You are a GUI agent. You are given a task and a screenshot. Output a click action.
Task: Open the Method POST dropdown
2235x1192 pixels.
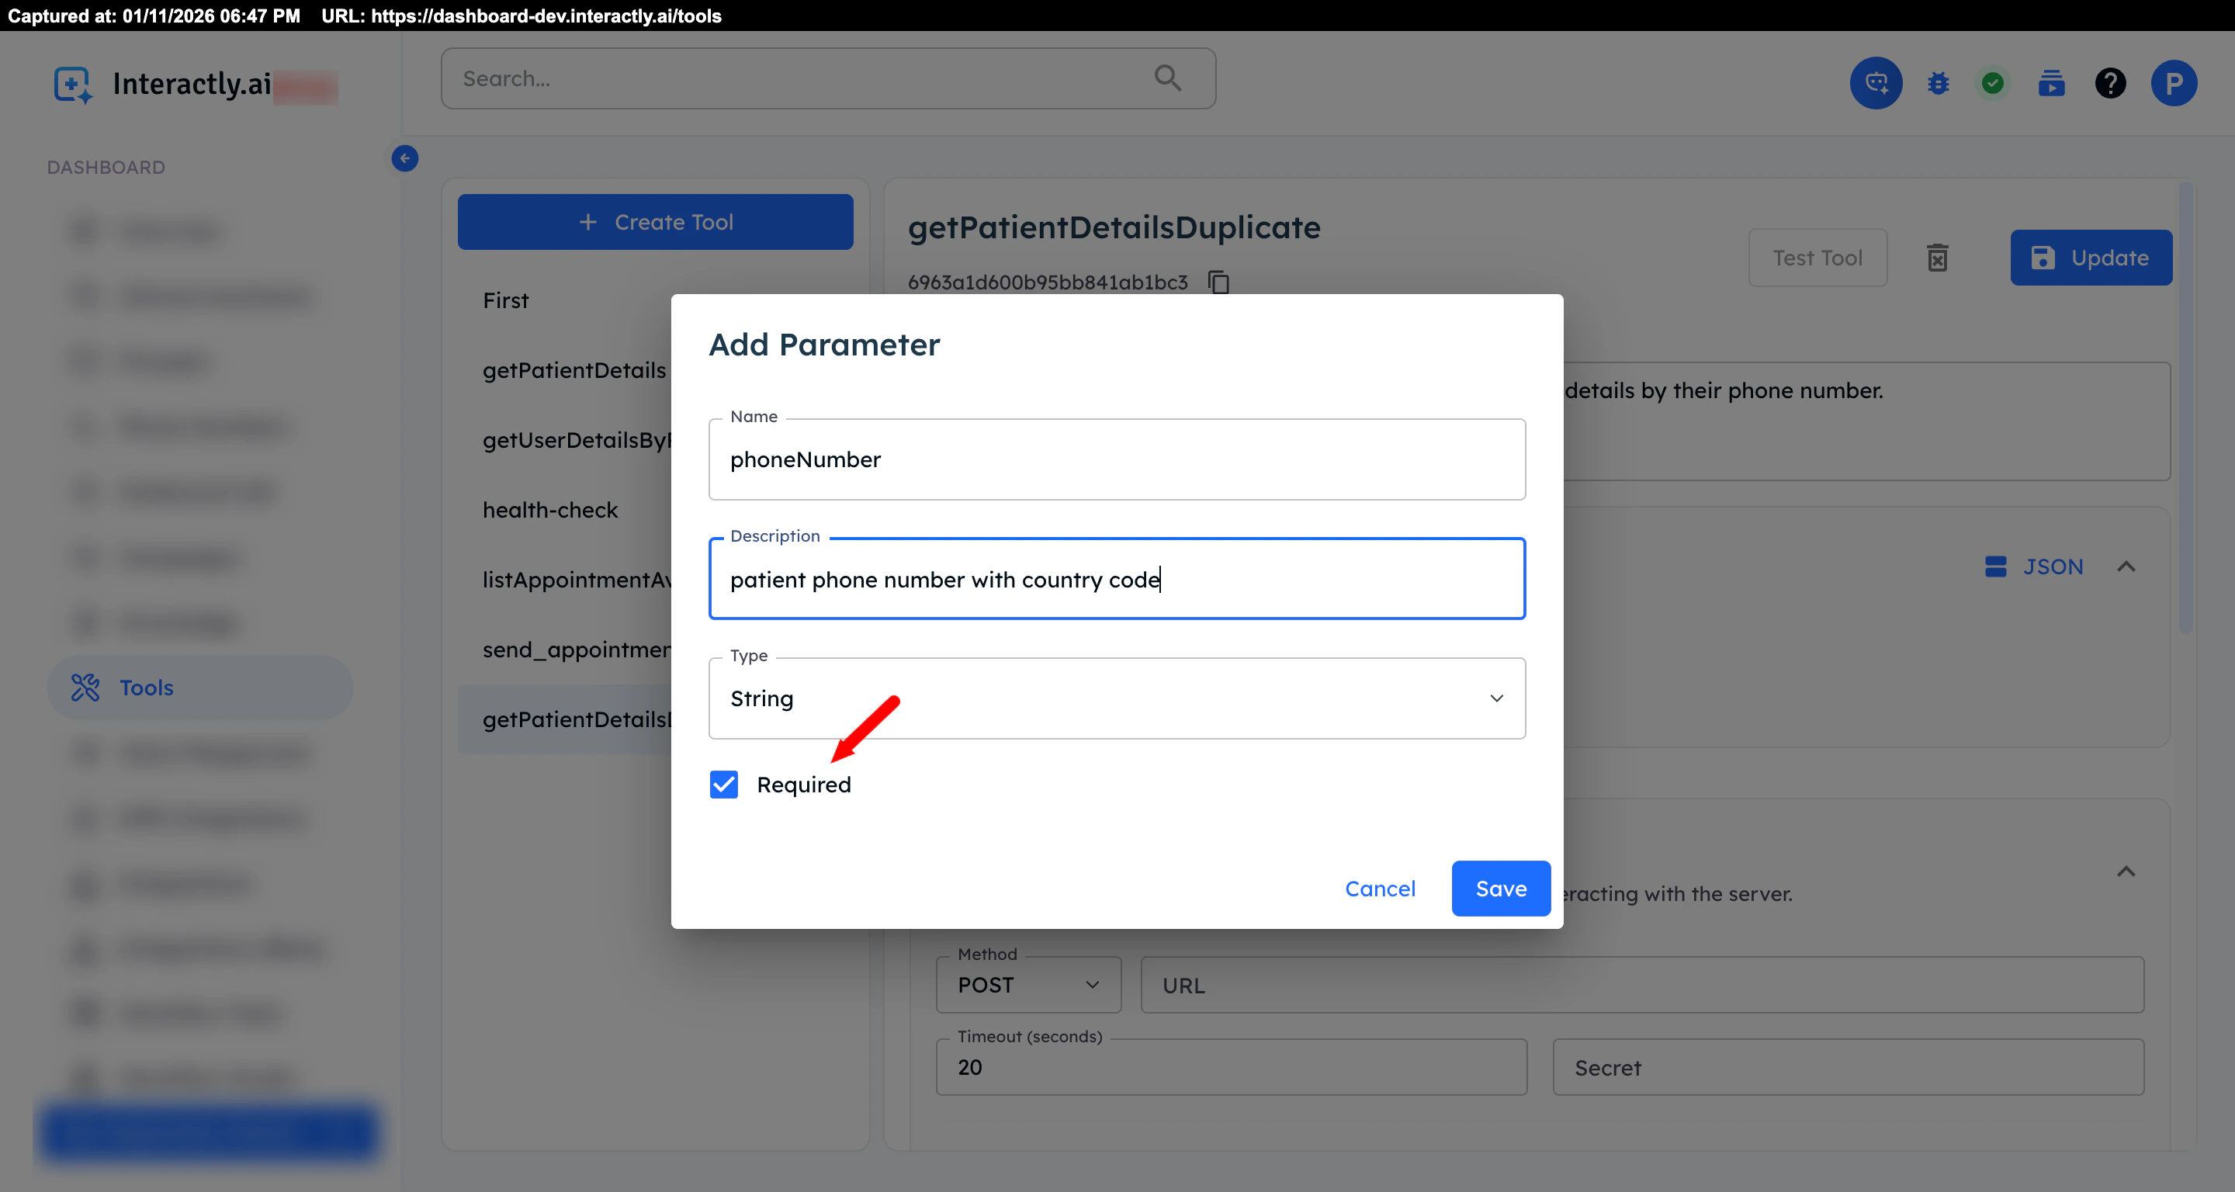[x=1028, y=986]
